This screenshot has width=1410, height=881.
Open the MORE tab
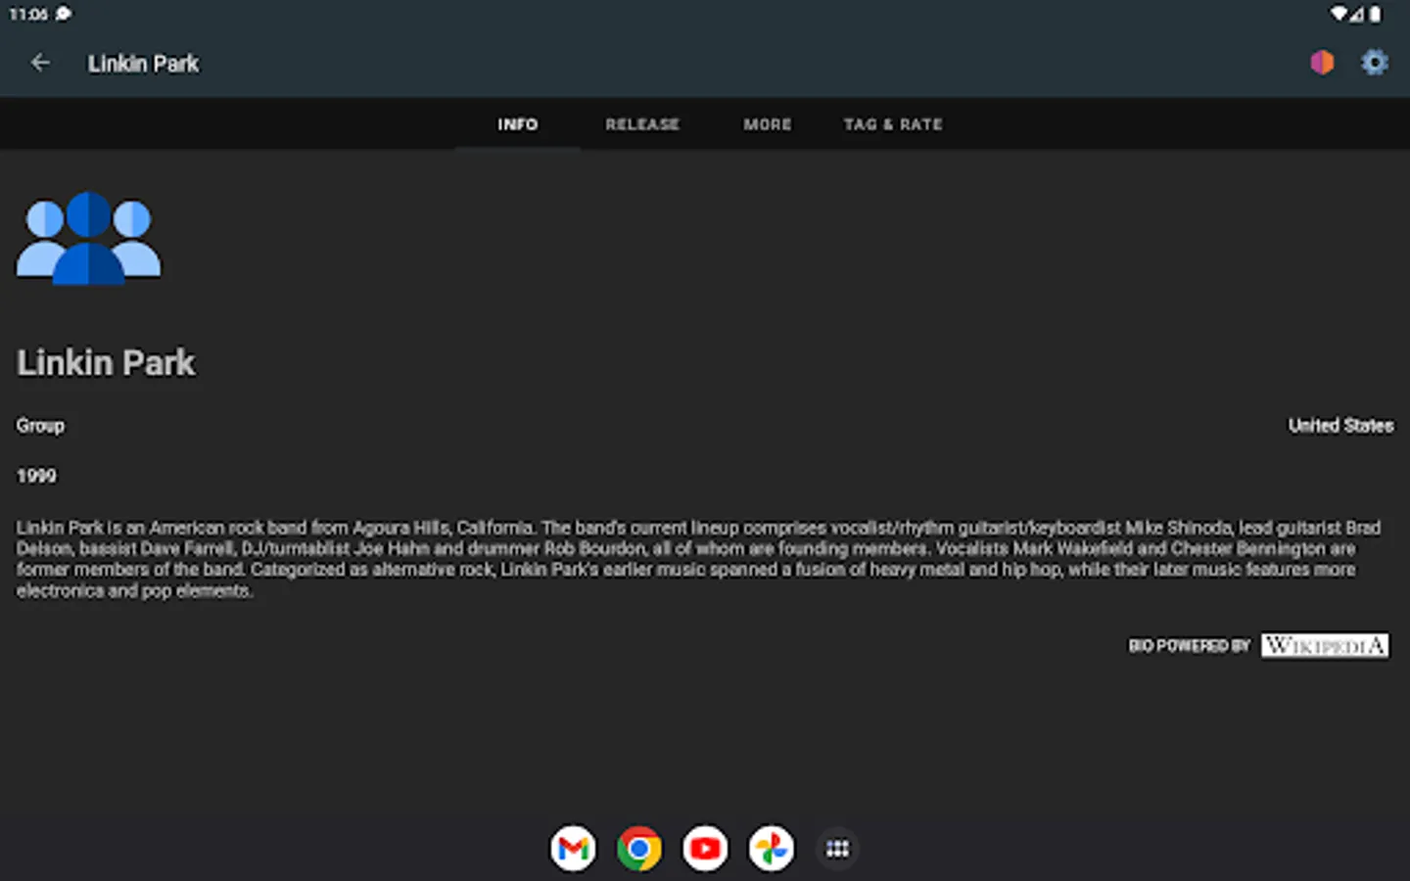tap(768, 124)
